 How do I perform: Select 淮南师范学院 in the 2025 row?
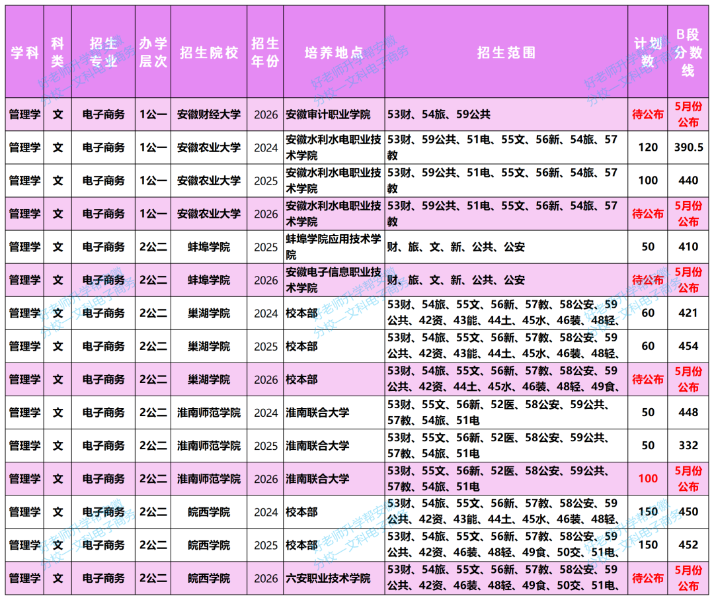pyautogui.click(x=209, y=446)
